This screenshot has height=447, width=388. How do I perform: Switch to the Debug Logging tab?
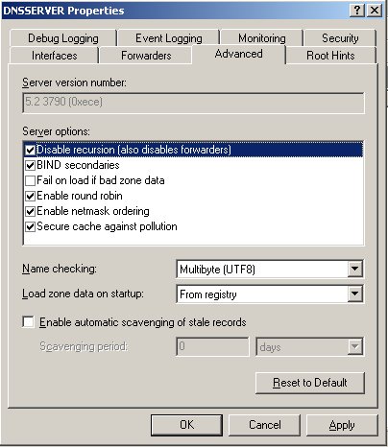[63, 38]
